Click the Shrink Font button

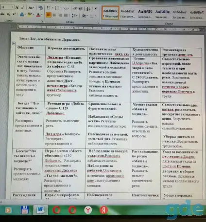(x=22, y=7)
